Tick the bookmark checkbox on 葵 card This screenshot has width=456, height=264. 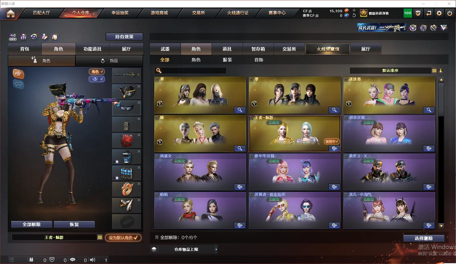(x=157, y=79)
